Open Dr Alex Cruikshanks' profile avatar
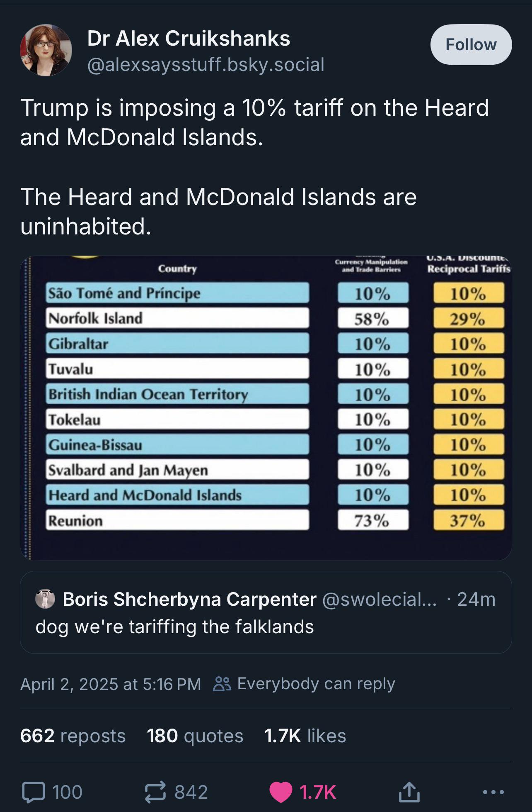The height and width of the screenshot is (812, 532). 46,50
